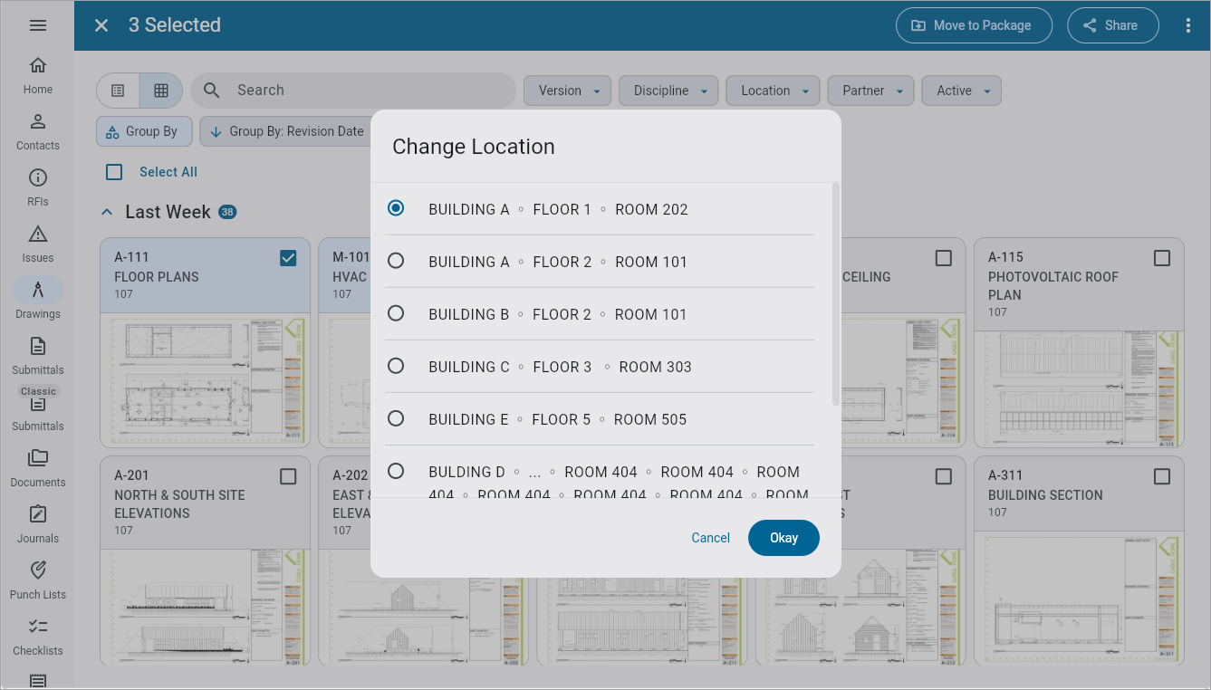Screen dimensions: 1211x690
Task: Close the selection with the X icon
Action: 101,25
